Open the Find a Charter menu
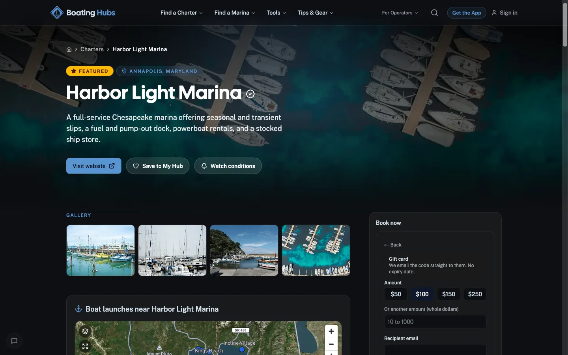 tap(181, 13)
